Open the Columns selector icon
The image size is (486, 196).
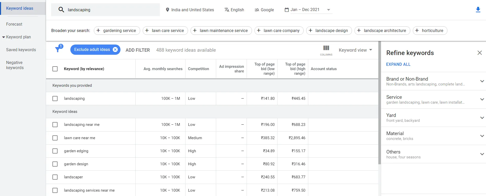[326, 48]
